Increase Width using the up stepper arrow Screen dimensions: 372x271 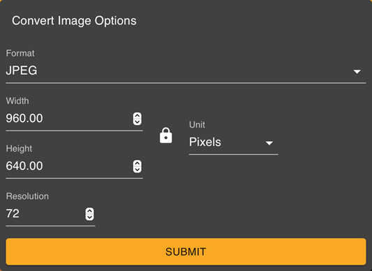[137, 116]
